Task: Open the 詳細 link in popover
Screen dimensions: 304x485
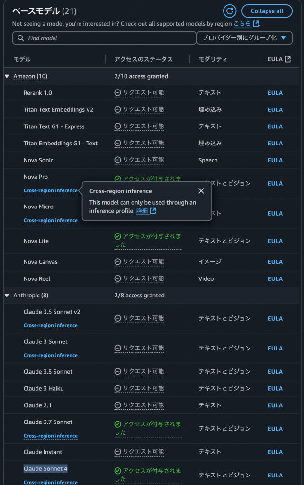Action: point(146,211)
